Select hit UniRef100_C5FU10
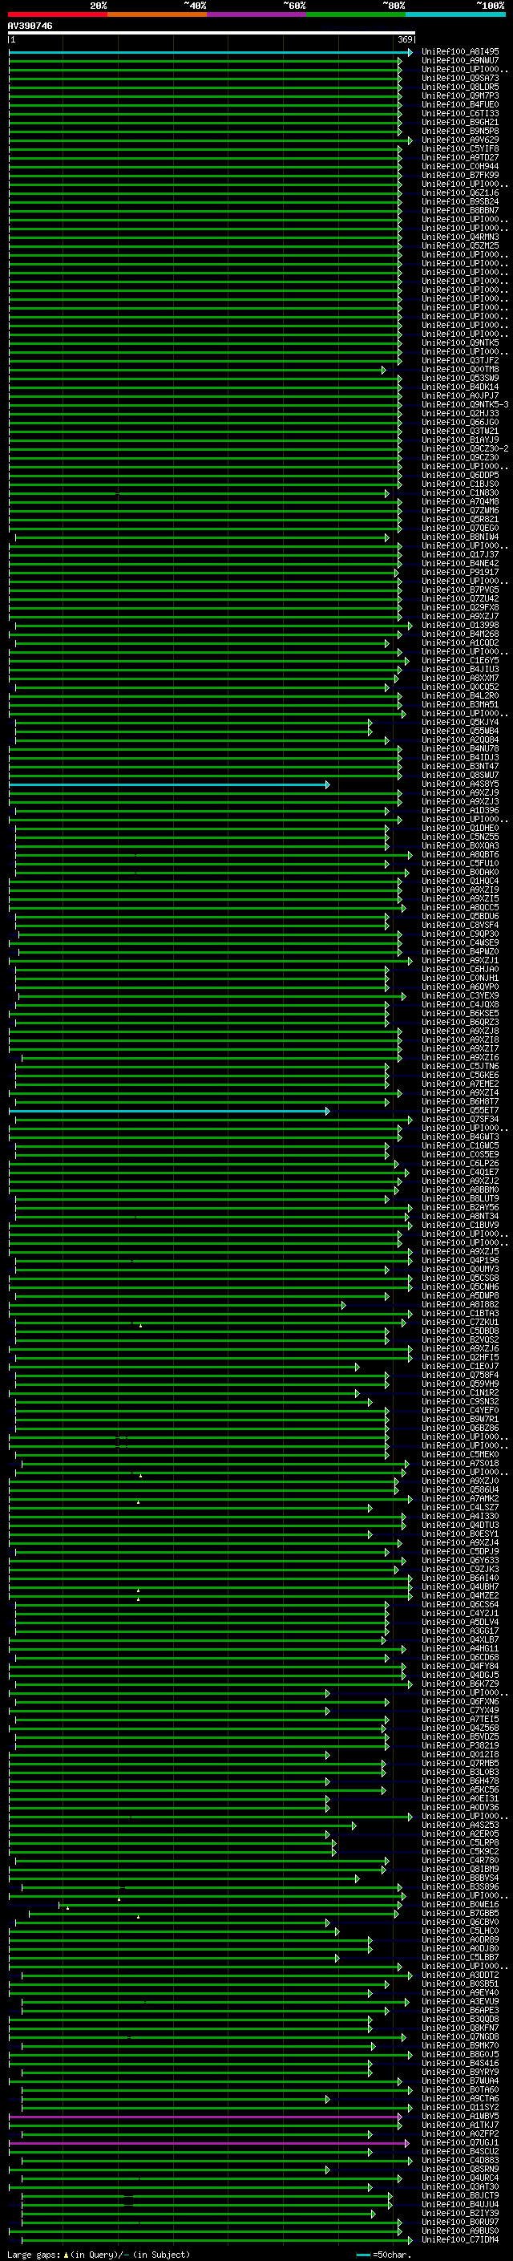The width and height of the screenshot is (513, 2261). point(460,863)
